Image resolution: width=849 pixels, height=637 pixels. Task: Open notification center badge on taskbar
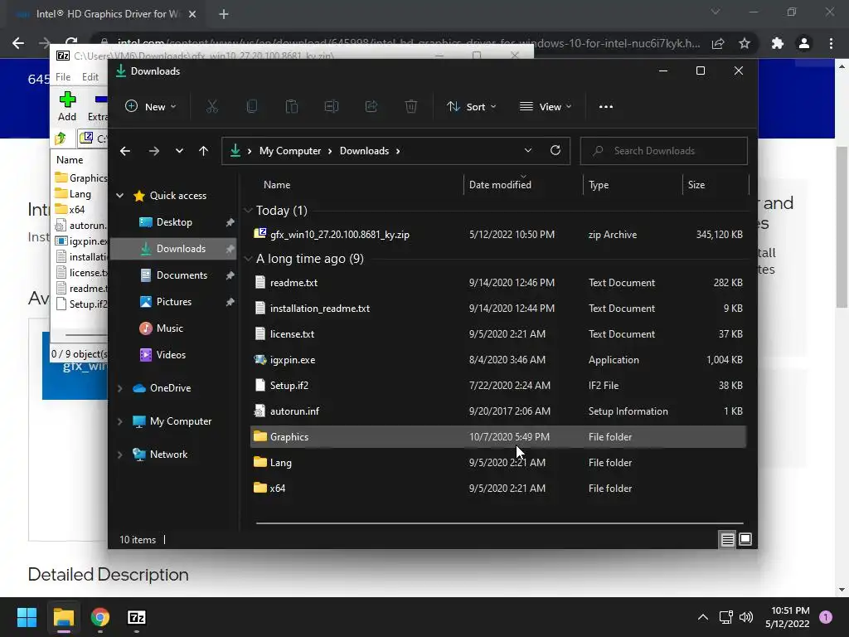pos(826,617)
